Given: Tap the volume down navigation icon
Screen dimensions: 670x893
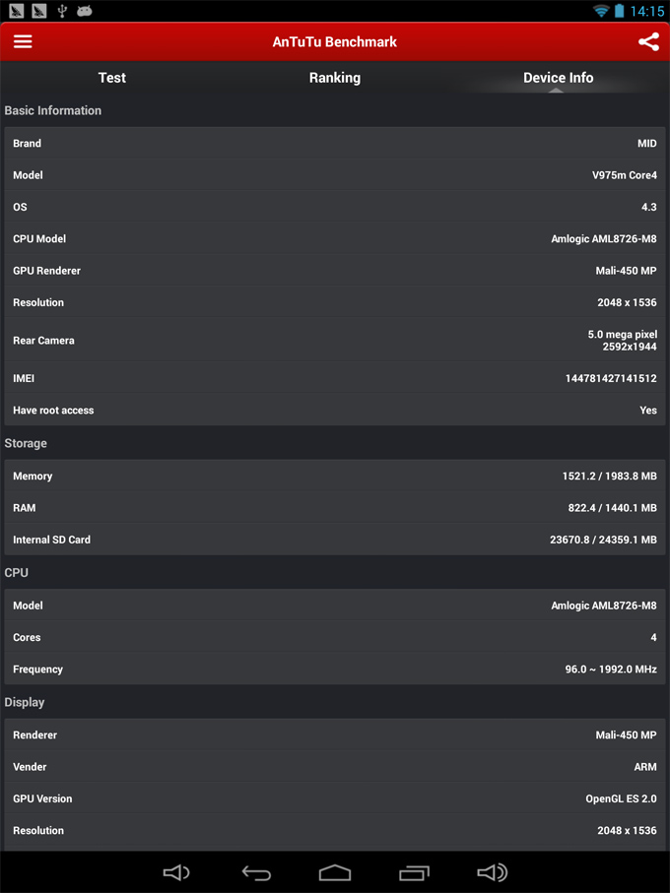Looking at the screenshot, I should tap(176, 872).
